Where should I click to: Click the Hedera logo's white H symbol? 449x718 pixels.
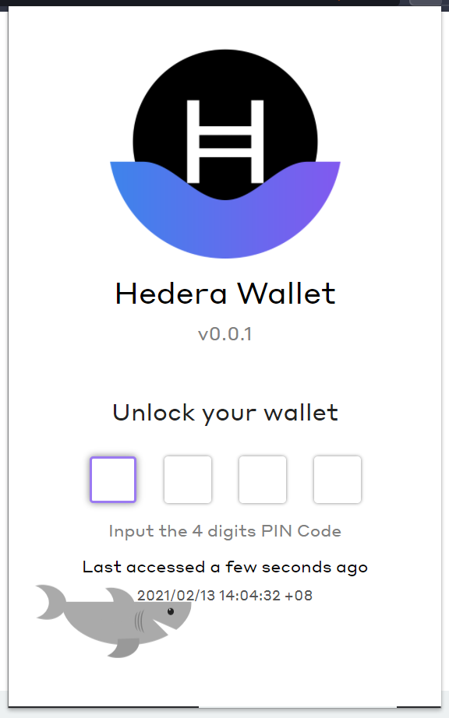click(x=225, y=141)
